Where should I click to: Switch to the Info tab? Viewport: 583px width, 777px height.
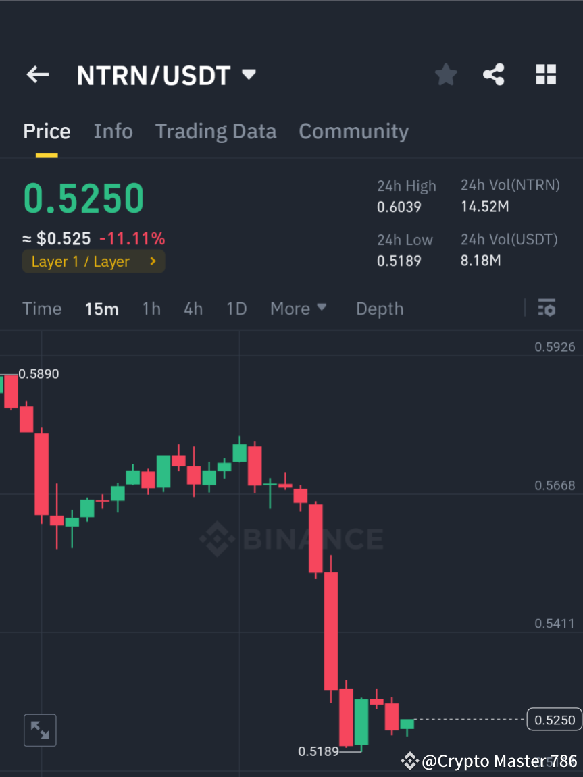(113, 131)
